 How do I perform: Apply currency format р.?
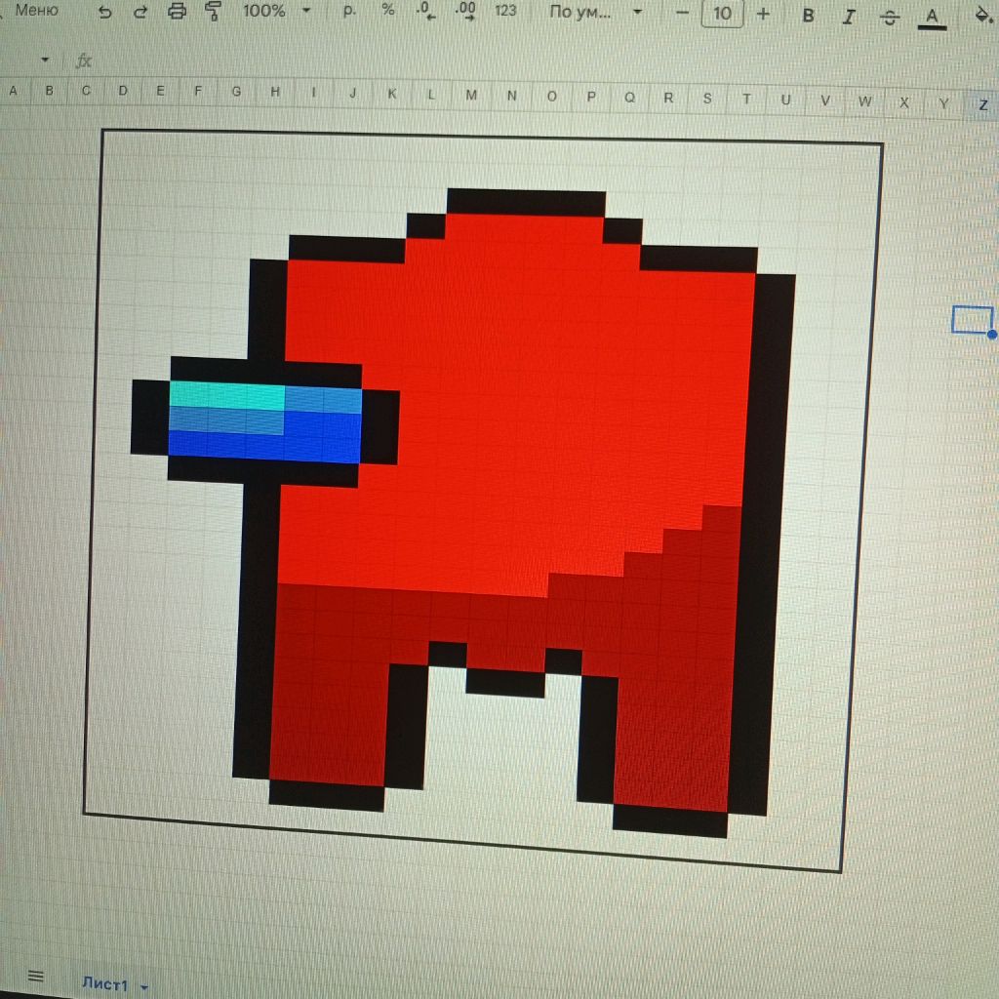coord(349,11)
